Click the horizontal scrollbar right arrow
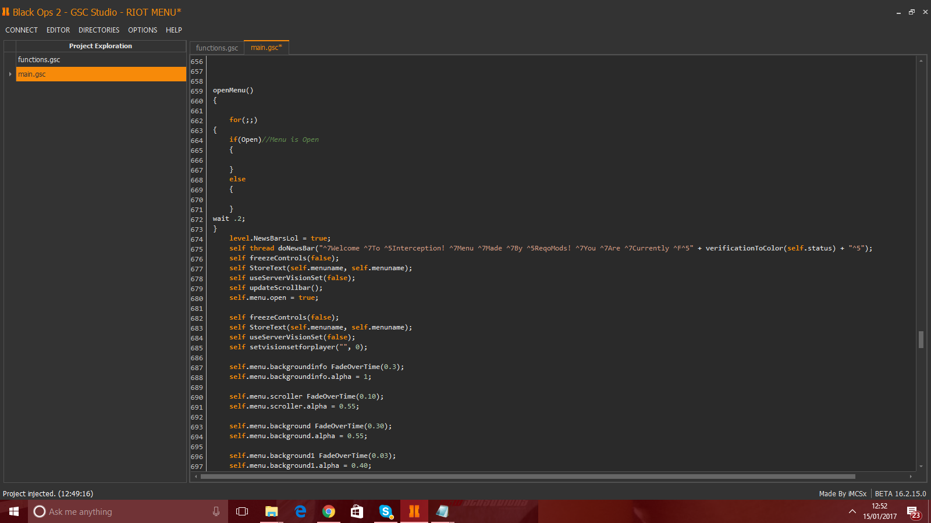 click(911, 477)
